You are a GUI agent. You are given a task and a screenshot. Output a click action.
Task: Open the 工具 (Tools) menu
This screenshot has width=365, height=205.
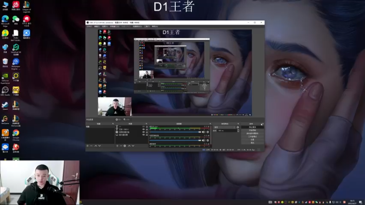click(146, 26)
